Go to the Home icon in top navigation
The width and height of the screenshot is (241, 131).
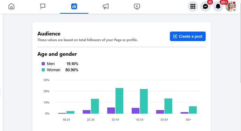(12, 6)
